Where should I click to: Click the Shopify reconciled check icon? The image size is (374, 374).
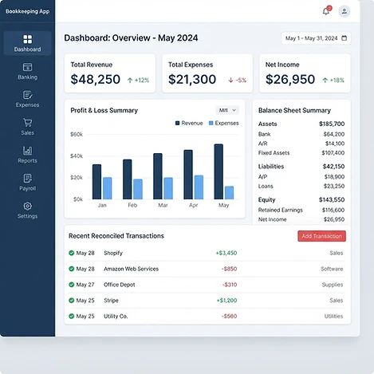pyautogui.click(x=72, y=253)
